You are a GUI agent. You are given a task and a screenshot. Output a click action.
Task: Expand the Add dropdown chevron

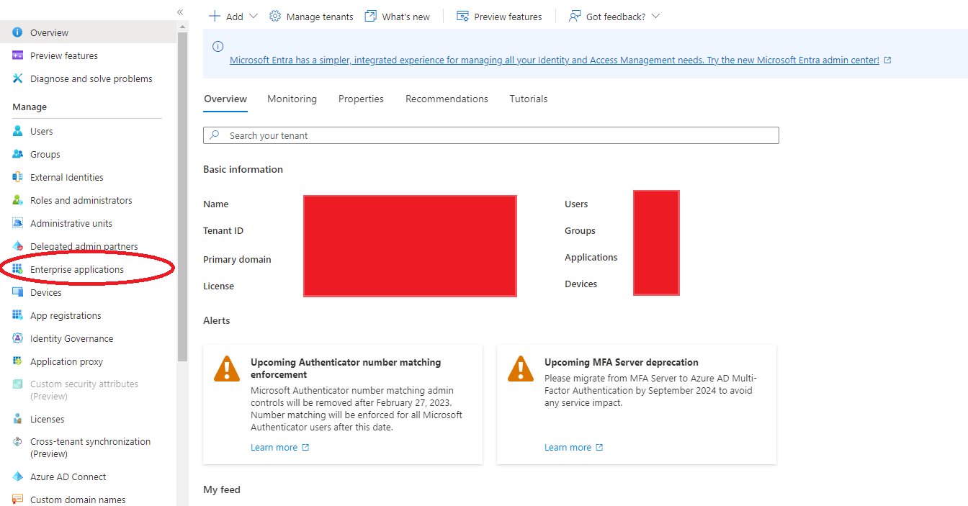(253, 16)
